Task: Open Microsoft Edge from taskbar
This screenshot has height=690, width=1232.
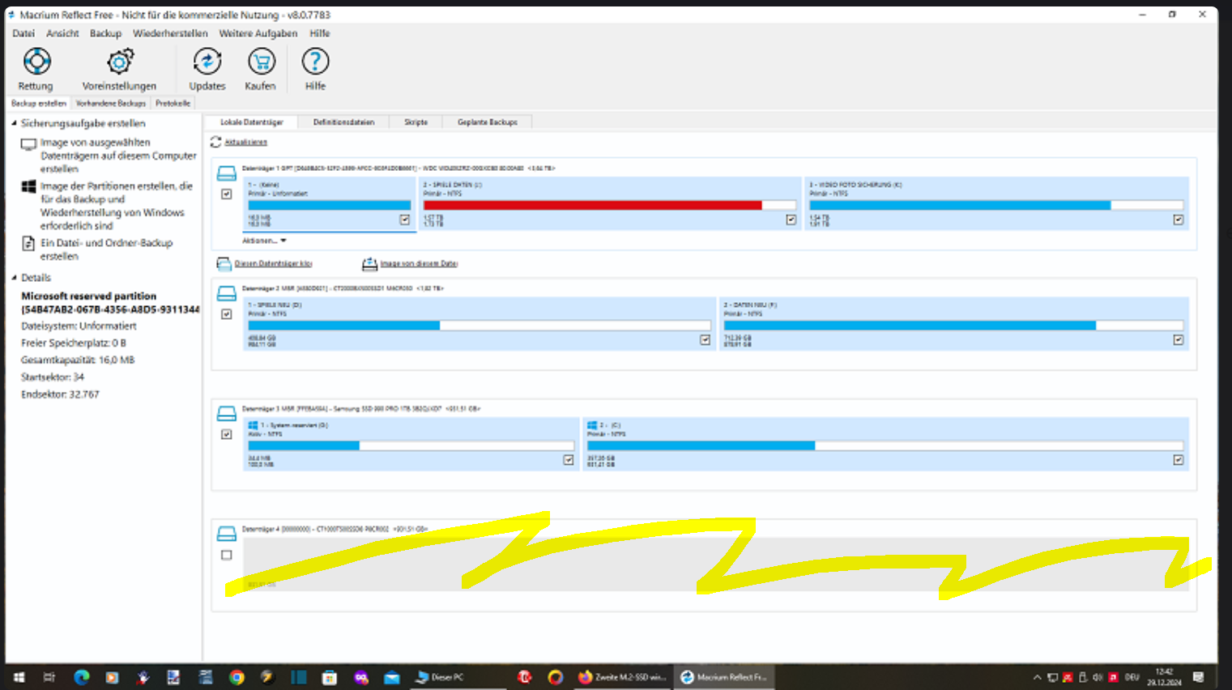Action: click(81, 677)
